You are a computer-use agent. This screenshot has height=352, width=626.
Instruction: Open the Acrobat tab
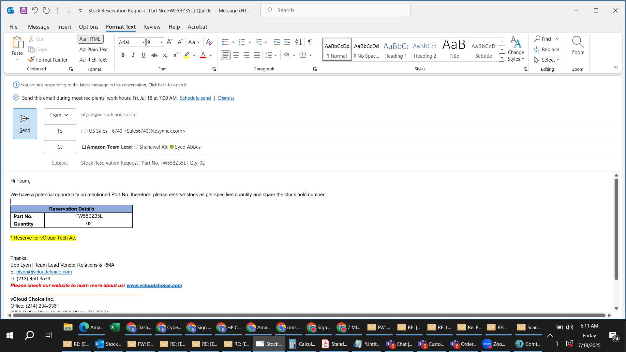tap(197, 27)
